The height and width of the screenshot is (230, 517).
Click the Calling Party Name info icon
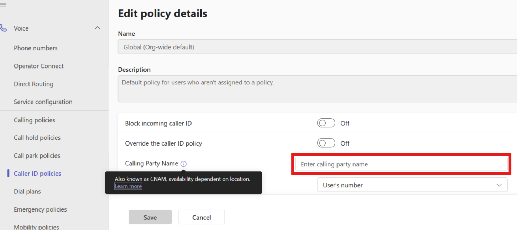[x=183, y=164]
